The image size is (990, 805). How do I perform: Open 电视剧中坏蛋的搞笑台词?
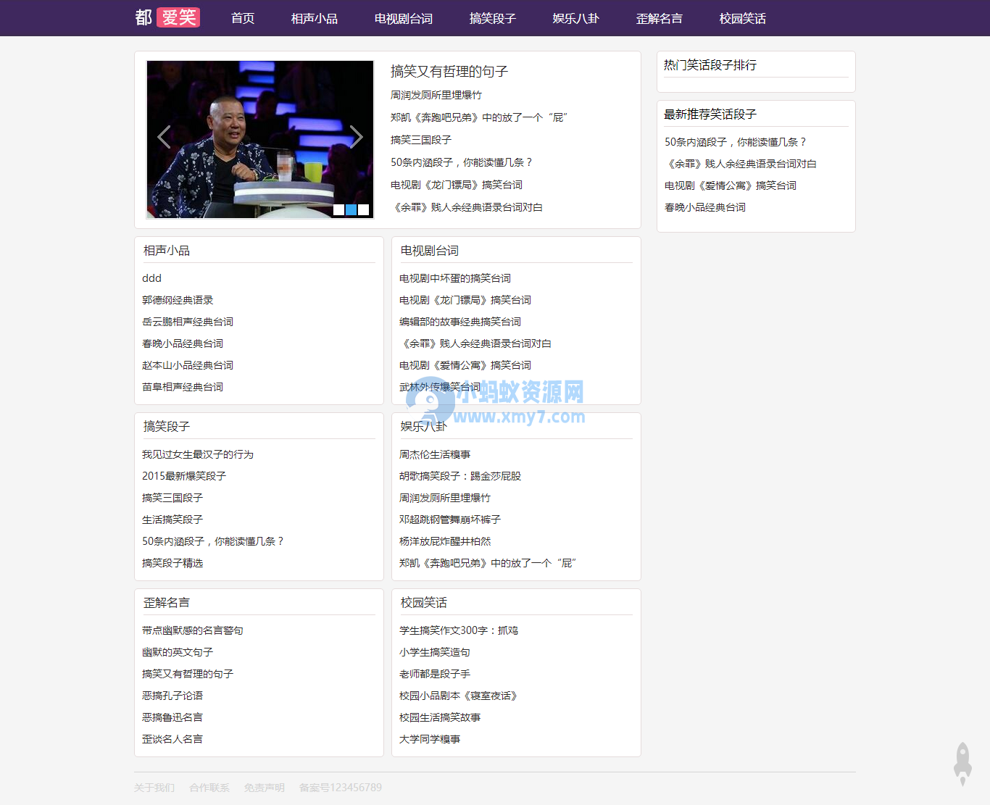455,278
